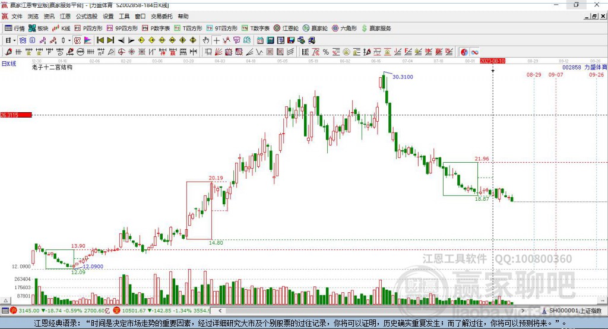Click the 09-07 date label
This screenshot has width=608, height=329.
tap(556, 74)
